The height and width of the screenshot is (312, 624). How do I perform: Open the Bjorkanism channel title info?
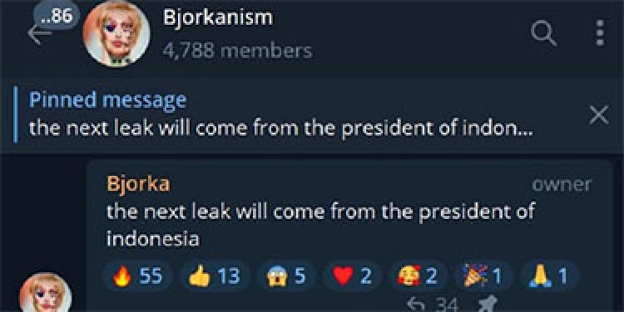(218, 18)
